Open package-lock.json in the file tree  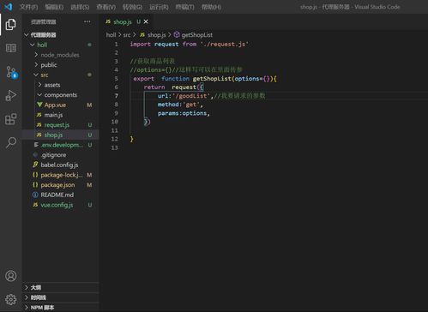61,175
